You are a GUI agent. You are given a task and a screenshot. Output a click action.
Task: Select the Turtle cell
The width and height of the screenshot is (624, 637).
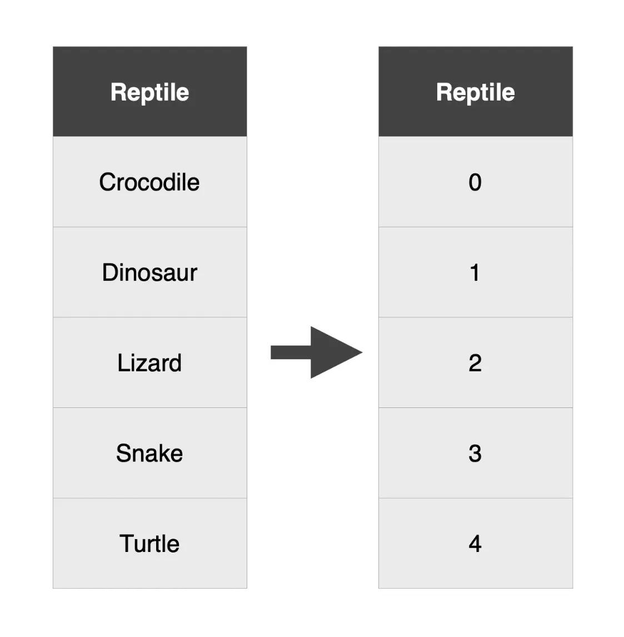click(150, 544)
